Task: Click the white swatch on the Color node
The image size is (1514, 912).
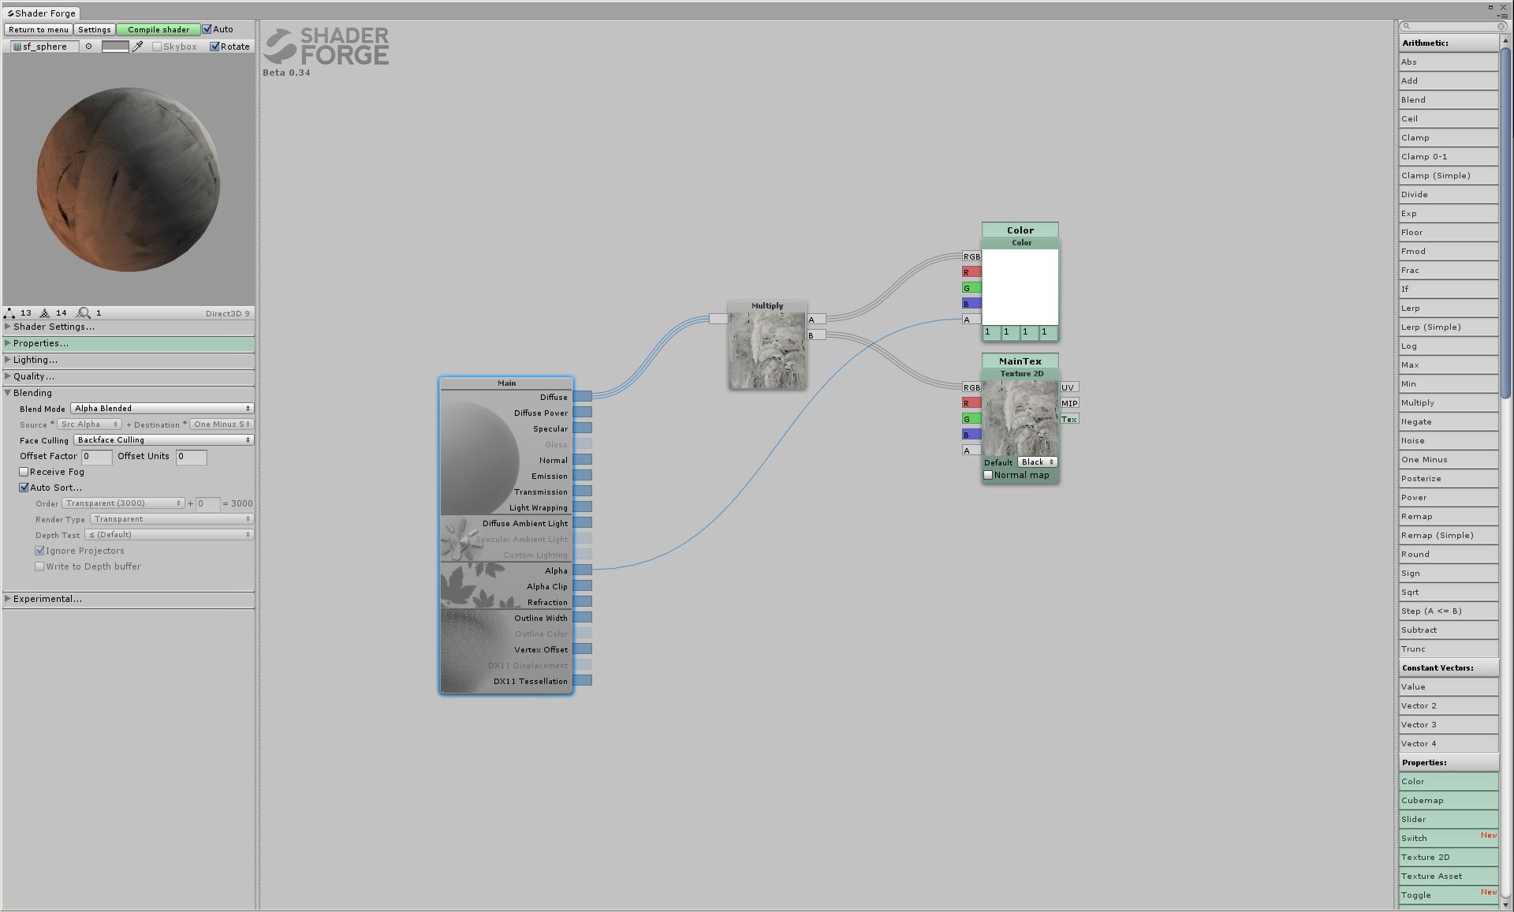Action: [x=1020, y=286]
